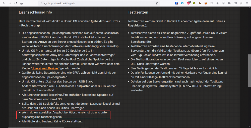Click 'Alle Käufe sind bindend' bullet
Screen dimensions: 251x128
pos(52,121)
